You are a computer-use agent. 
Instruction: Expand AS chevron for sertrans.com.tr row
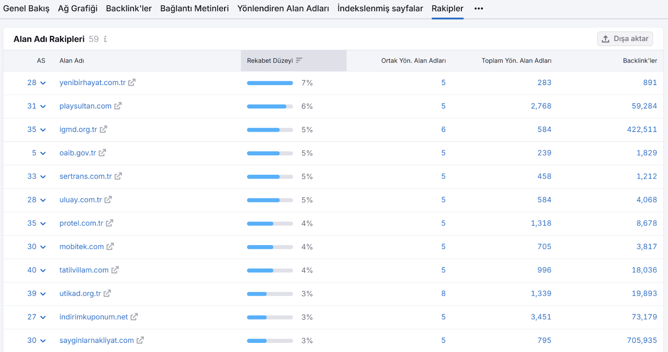(43, 177)
